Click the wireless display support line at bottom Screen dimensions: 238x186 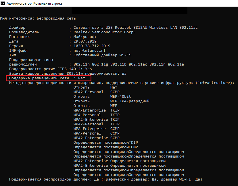coord(105,179)
